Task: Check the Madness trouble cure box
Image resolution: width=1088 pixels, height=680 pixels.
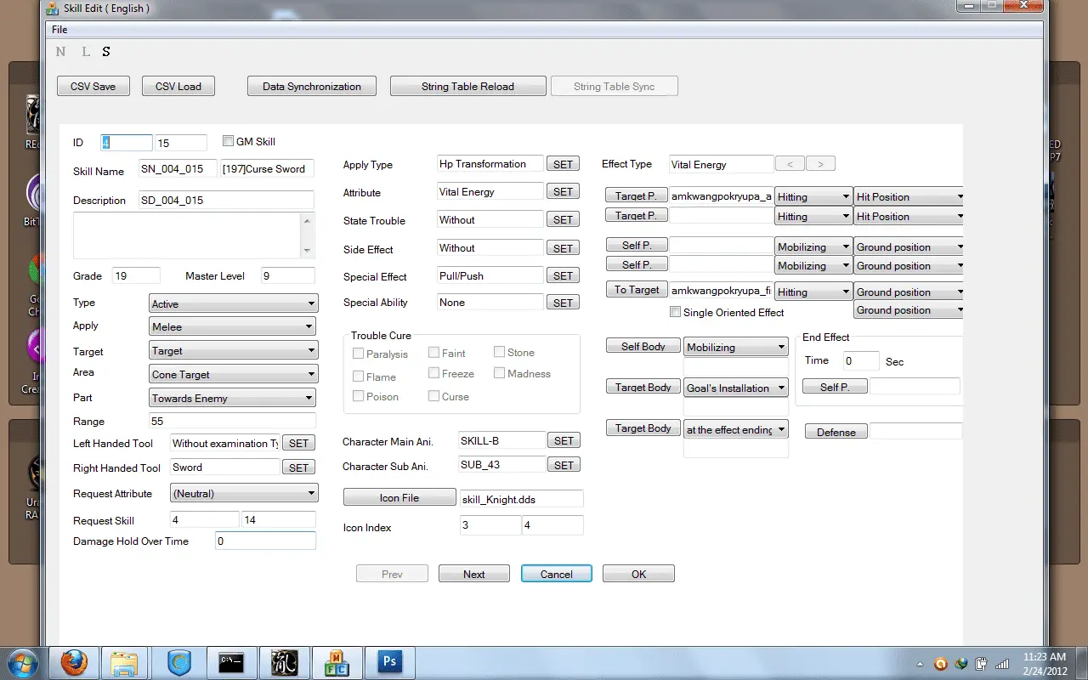Action: [x=500, y=373]
